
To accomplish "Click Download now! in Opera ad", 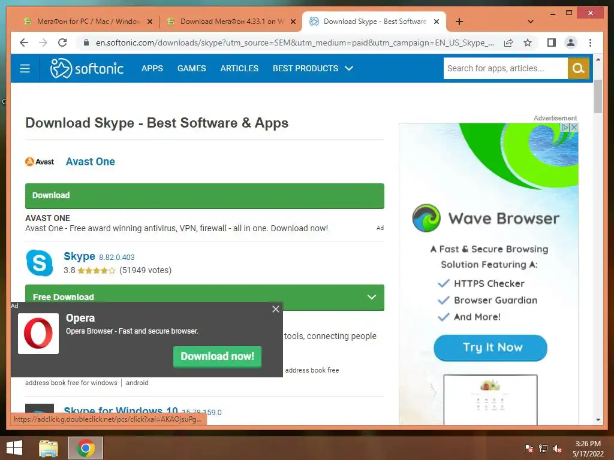I will tap(217, 356).
